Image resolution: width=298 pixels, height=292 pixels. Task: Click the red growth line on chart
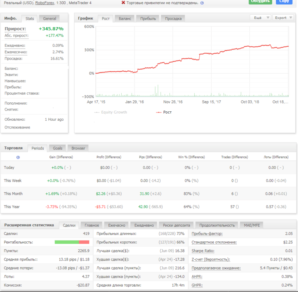pos(192,59)
